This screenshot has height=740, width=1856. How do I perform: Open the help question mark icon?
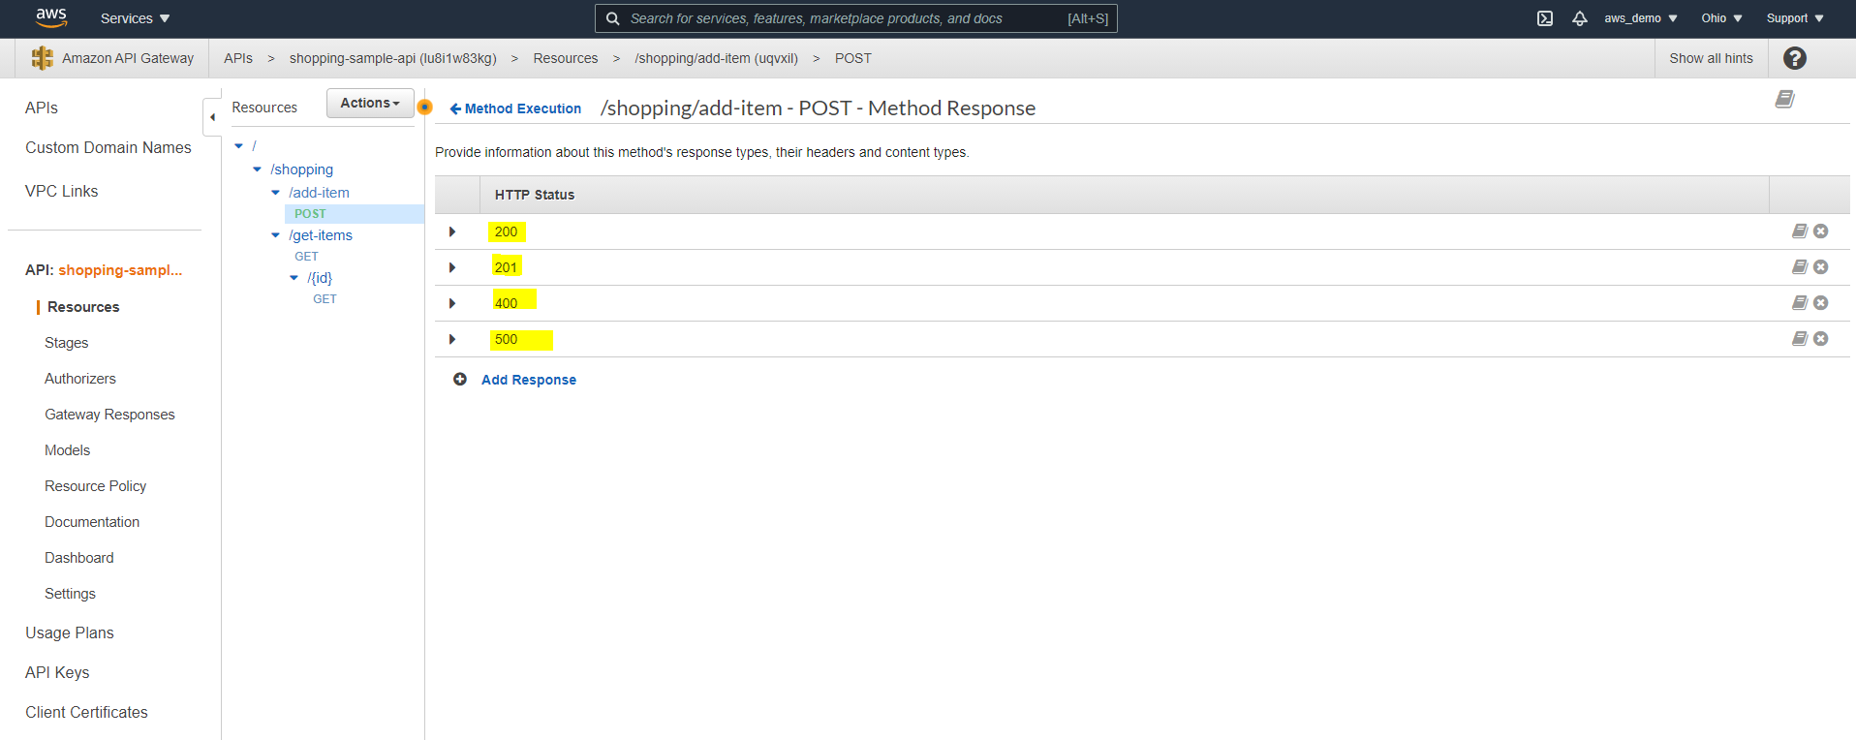(x=1794, y=58)
